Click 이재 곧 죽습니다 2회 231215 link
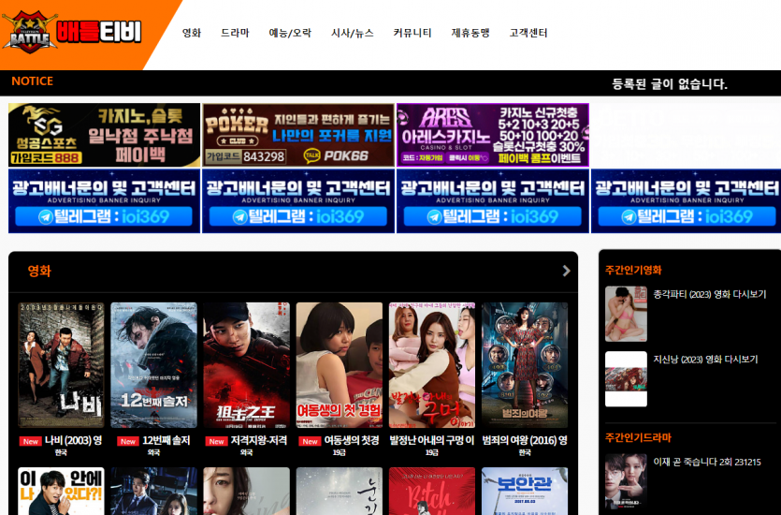Viewport: 781px width, 515px height. click(707, 463)
